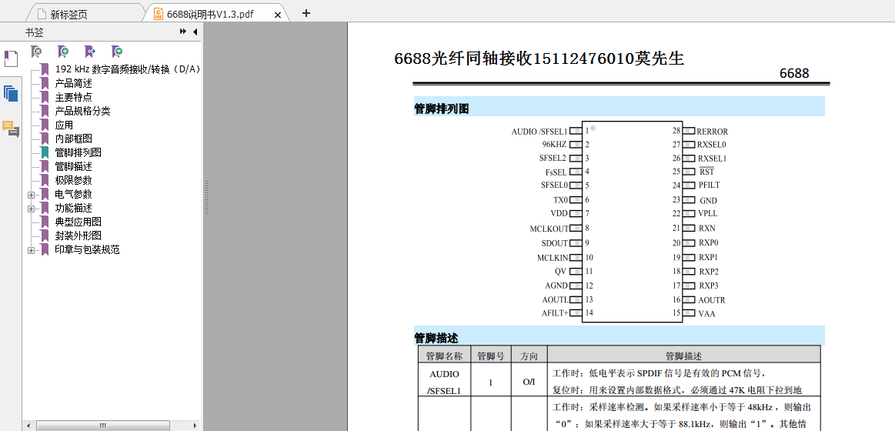Jump to the 典型应用图 bookmark

(x=78, y=222)
